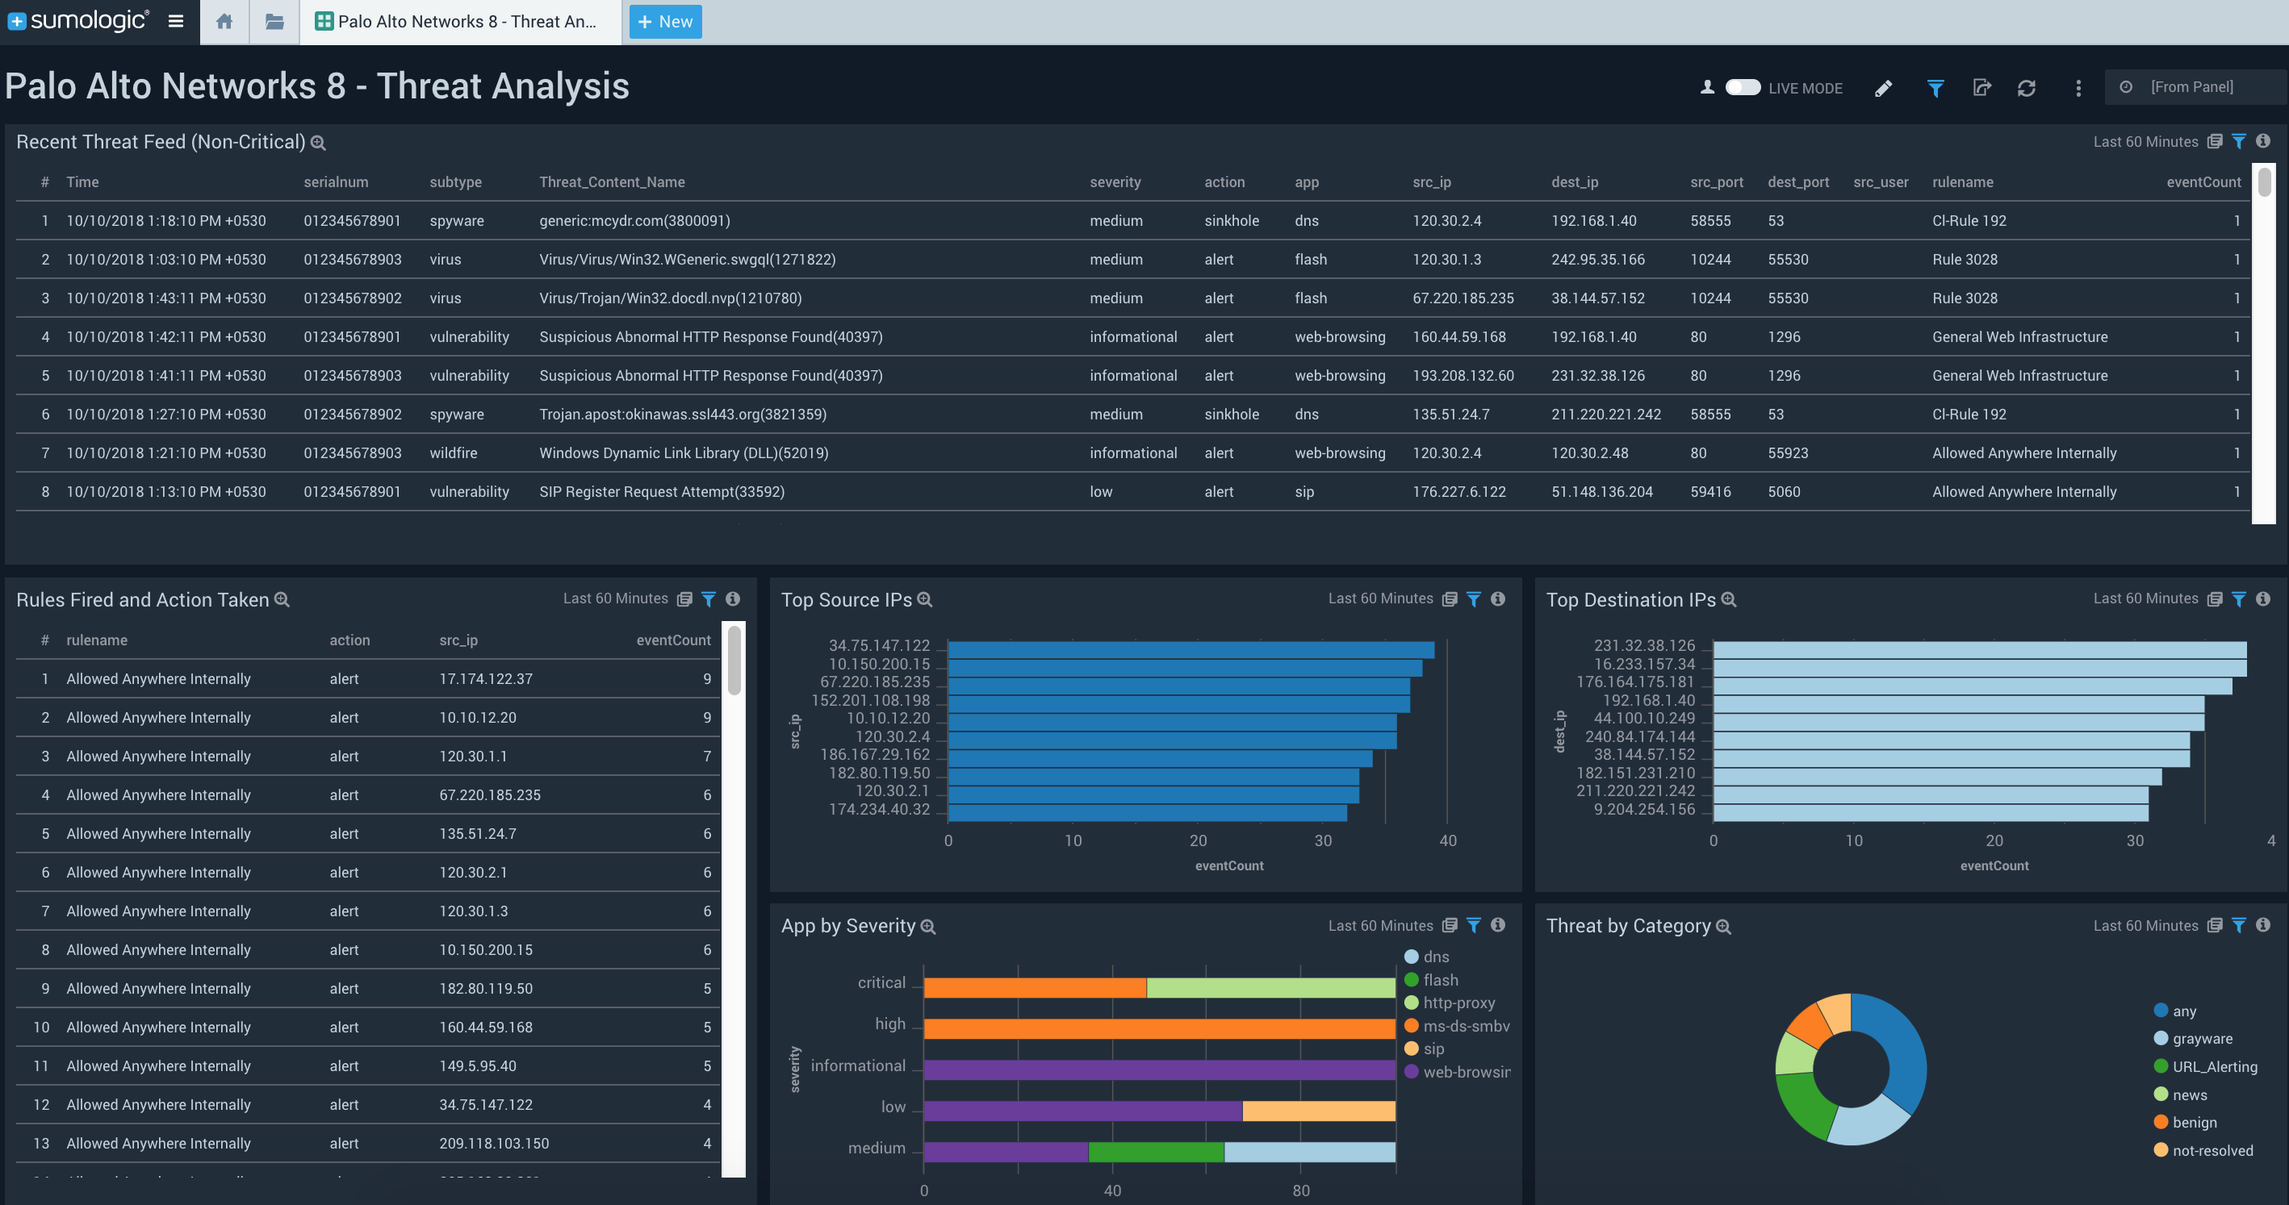This screenshot has height=1205, width=2289.
Task: Click the user icon beside Live Mode
Action: tap(1707, 87)
